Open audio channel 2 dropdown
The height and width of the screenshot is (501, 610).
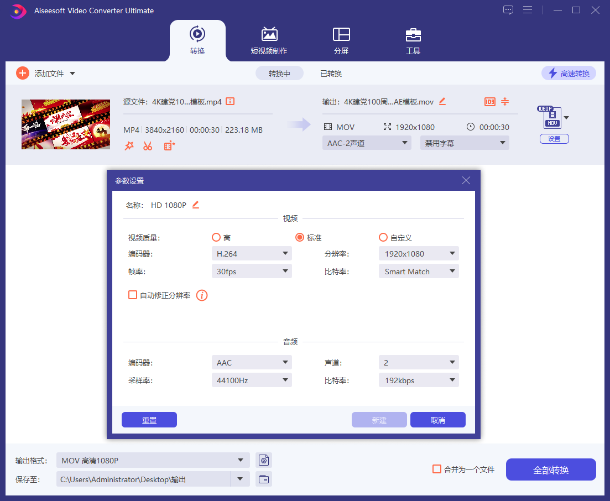419,363
